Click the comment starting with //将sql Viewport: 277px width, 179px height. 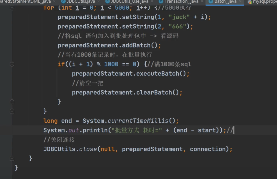[118, 36]
